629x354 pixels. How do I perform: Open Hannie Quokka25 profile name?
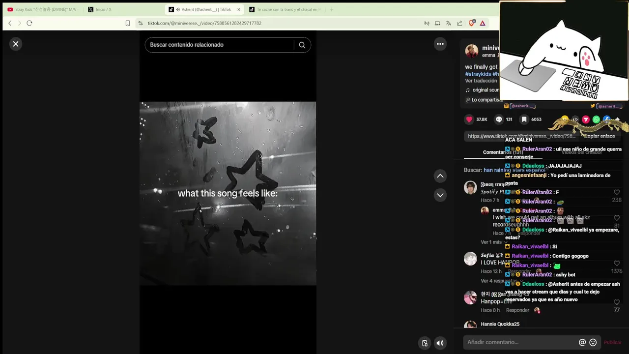500,324
